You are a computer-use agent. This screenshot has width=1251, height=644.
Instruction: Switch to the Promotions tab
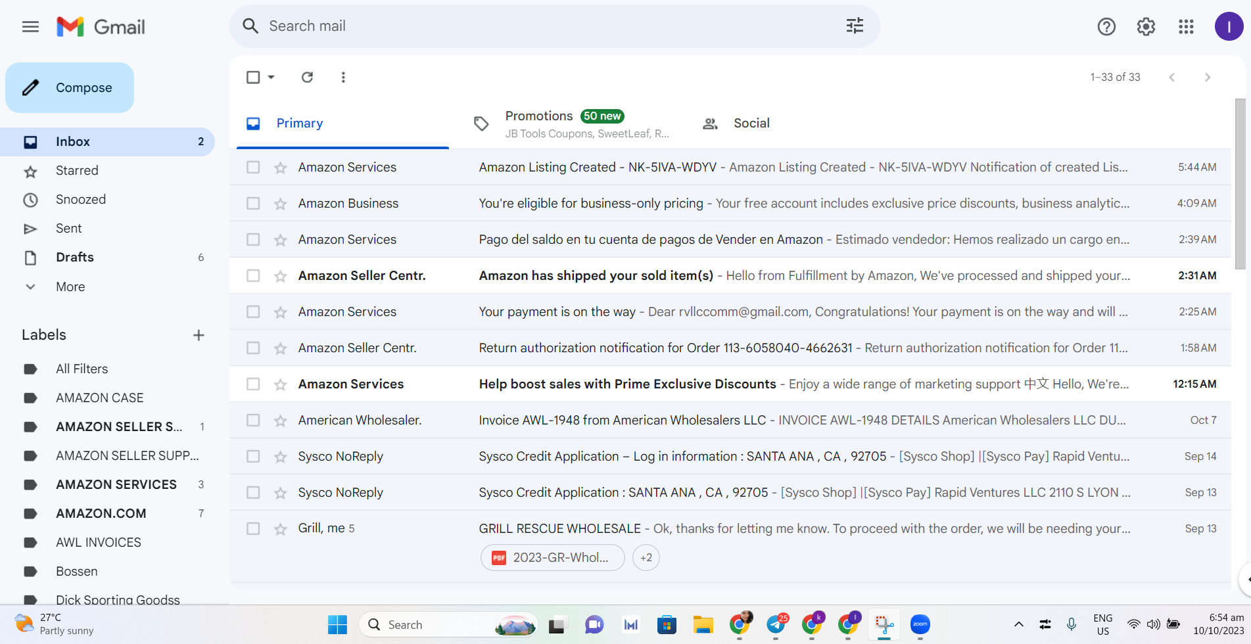point(571,124)
